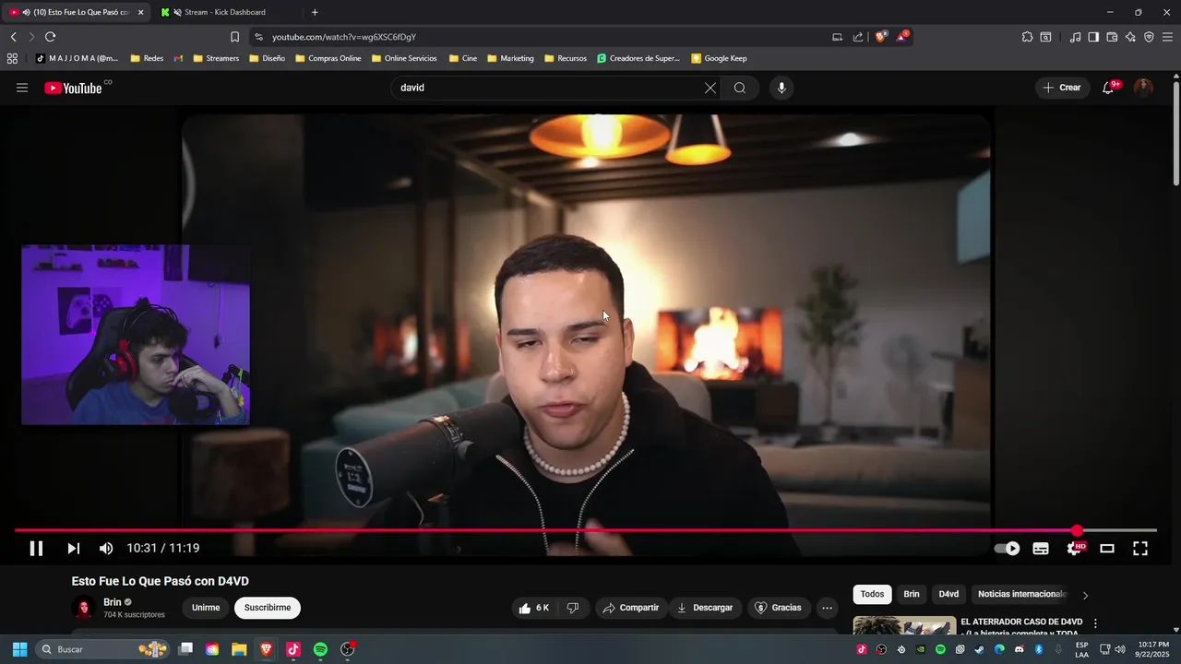1181x664 pixels.
Task: Open the media playlist music note icon
Action: [1075, 37]
